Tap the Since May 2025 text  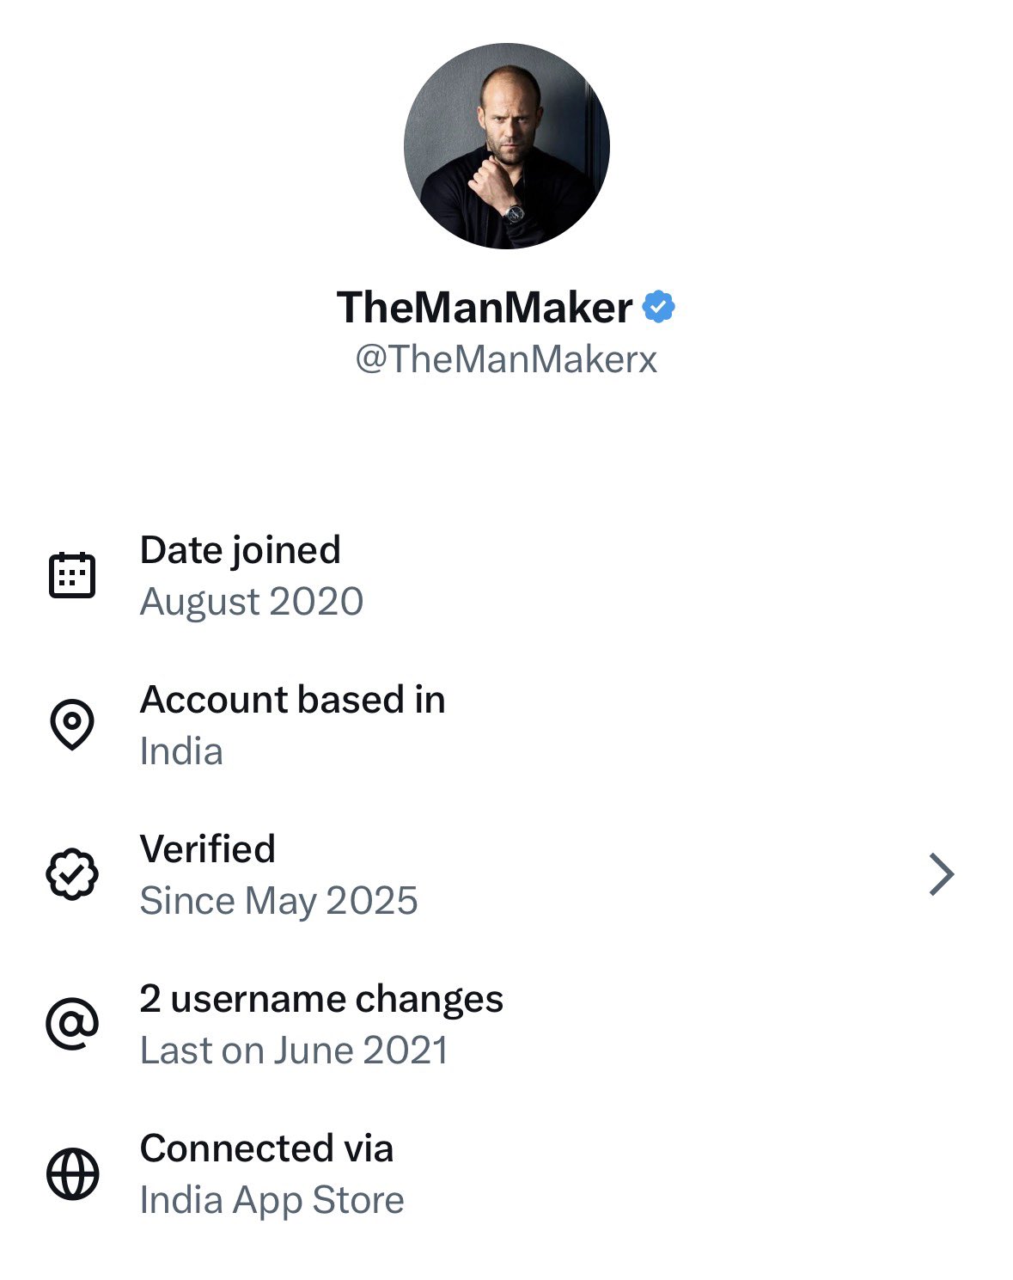(278, 901)
